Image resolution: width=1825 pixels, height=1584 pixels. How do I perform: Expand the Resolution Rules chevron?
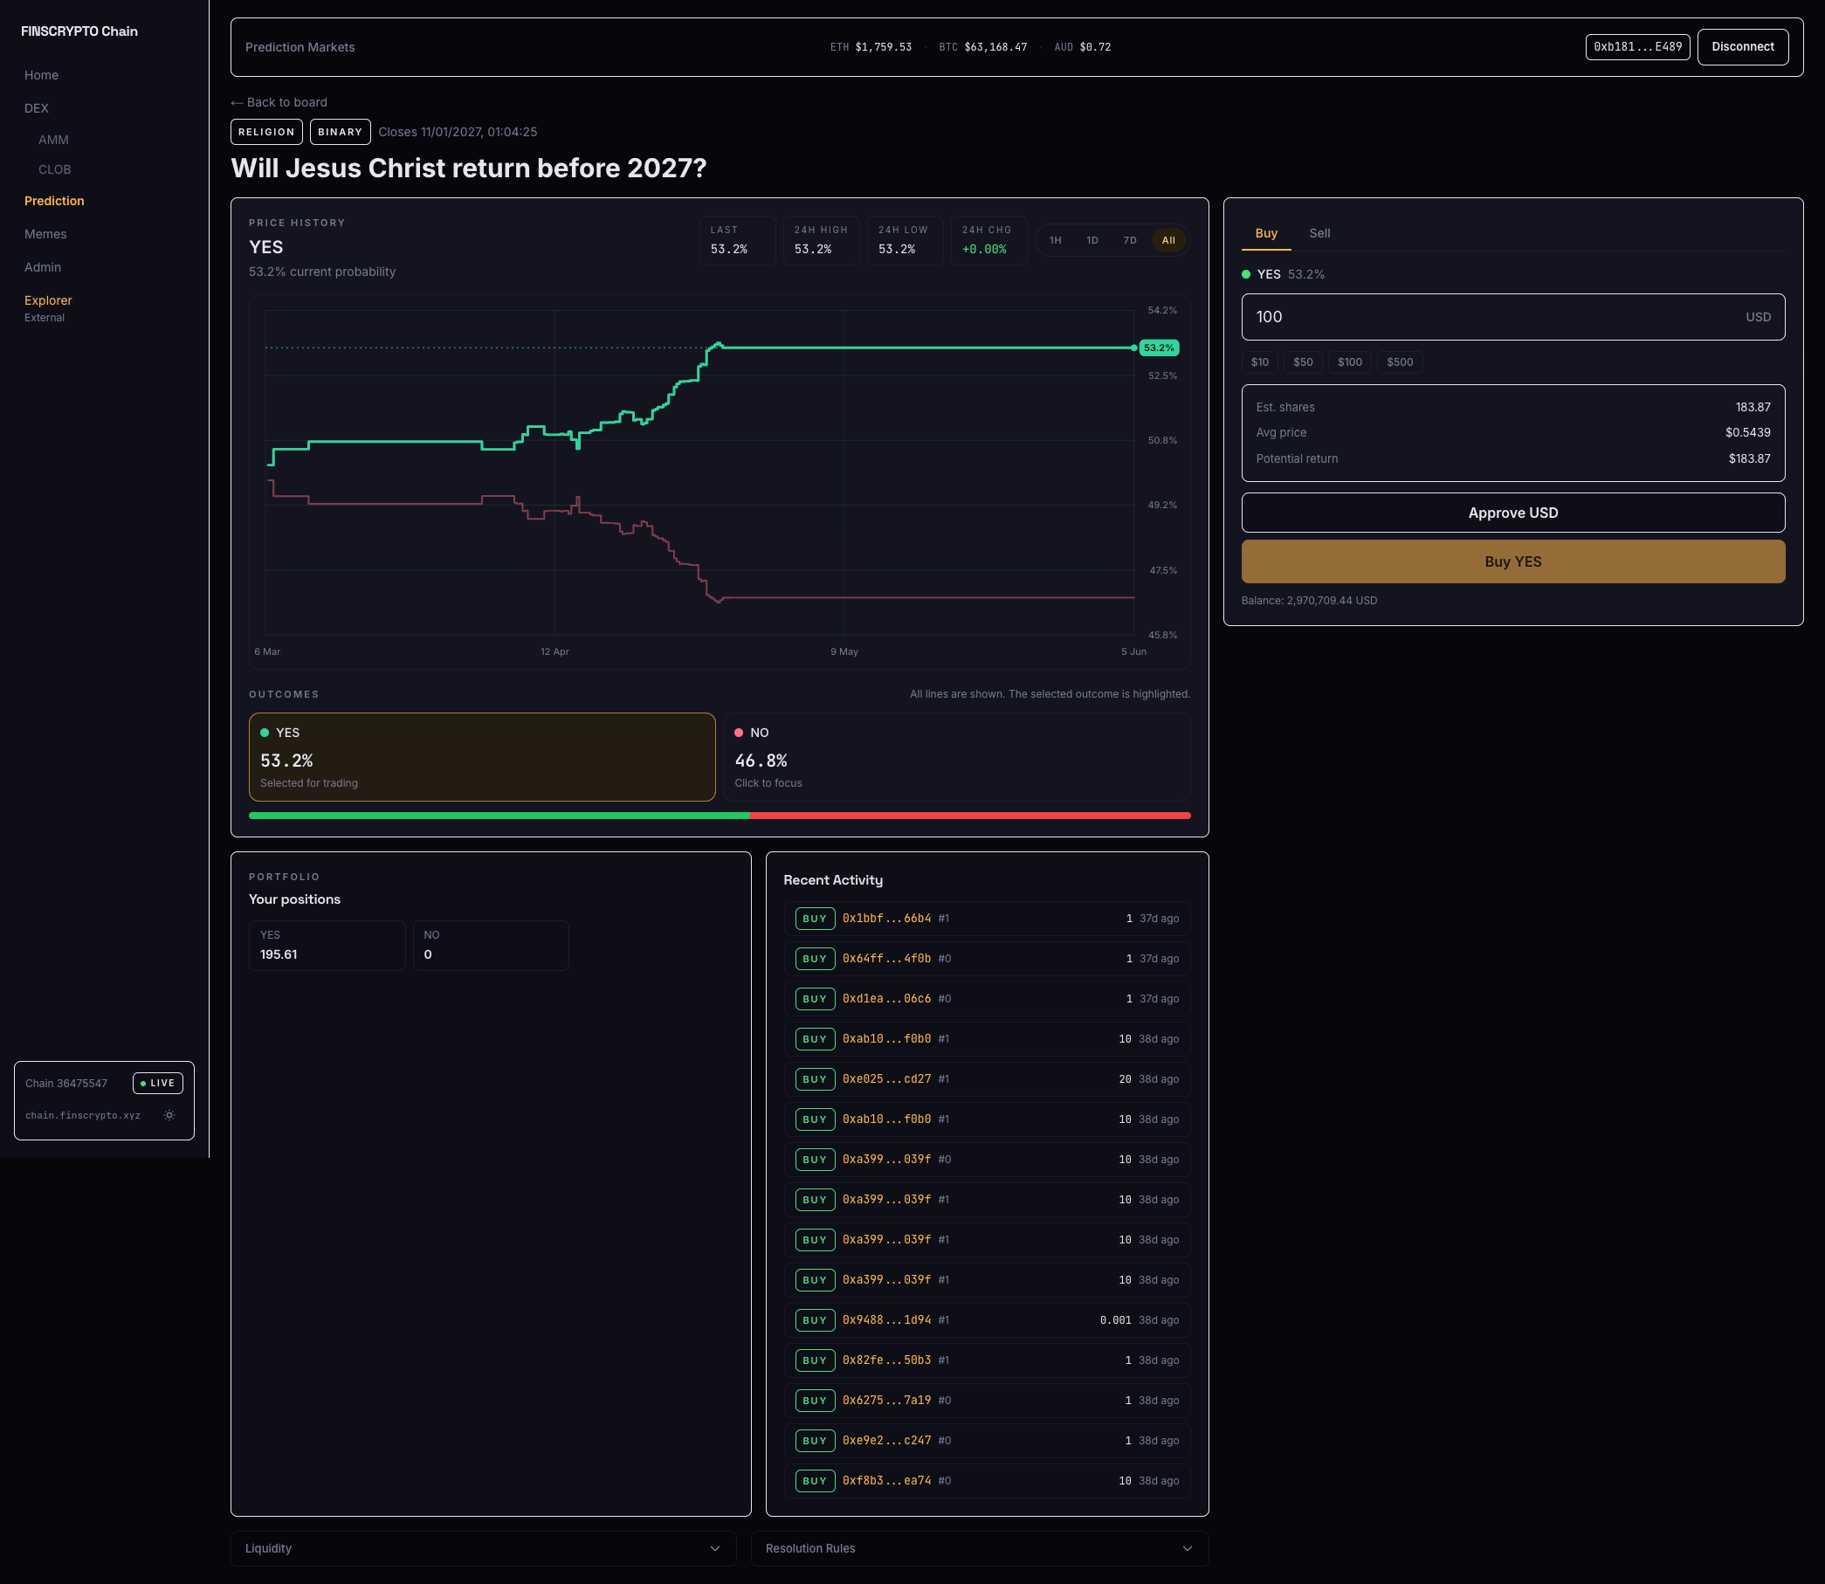(1187, 1549)
